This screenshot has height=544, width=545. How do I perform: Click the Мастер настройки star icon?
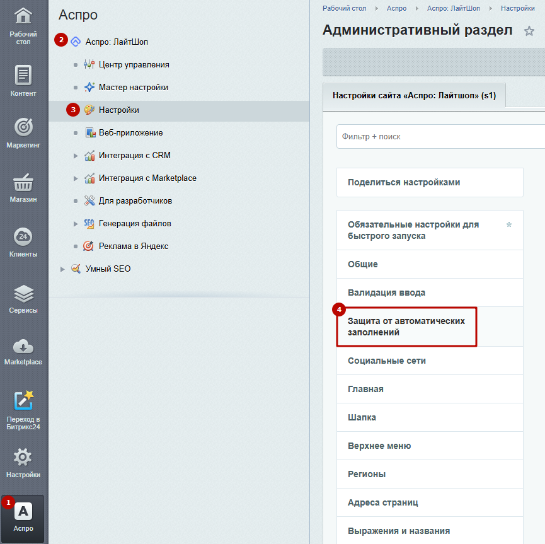pyautogui.click(x=89, y=87)
